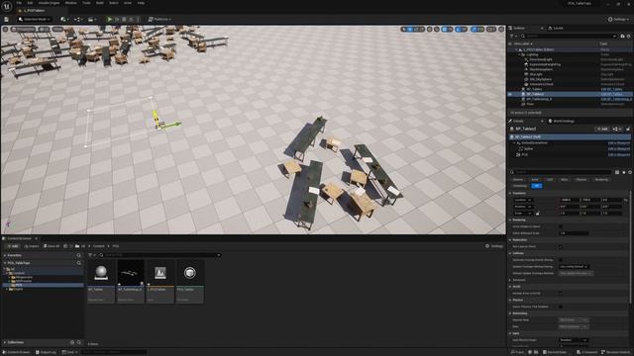Open the Selection Mode dropdown
This screenshot has width=634, height=356.
pyautogui.click(x=35, y=19)
